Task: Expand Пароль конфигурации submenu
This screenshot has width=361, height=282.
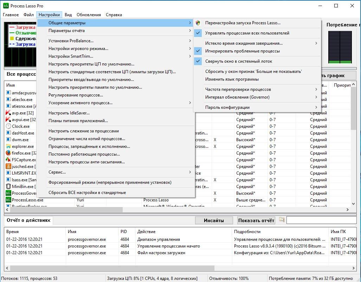Action: [x=257, y=107]
